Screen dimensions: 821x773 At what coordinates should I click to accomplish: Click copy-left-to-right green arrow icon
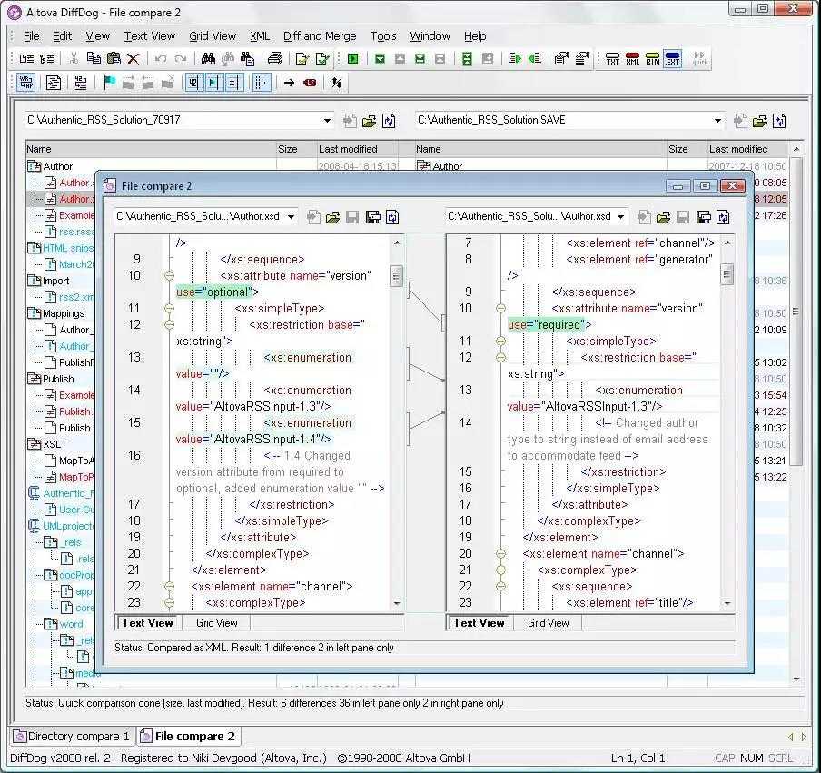click(x=514, y=59)
